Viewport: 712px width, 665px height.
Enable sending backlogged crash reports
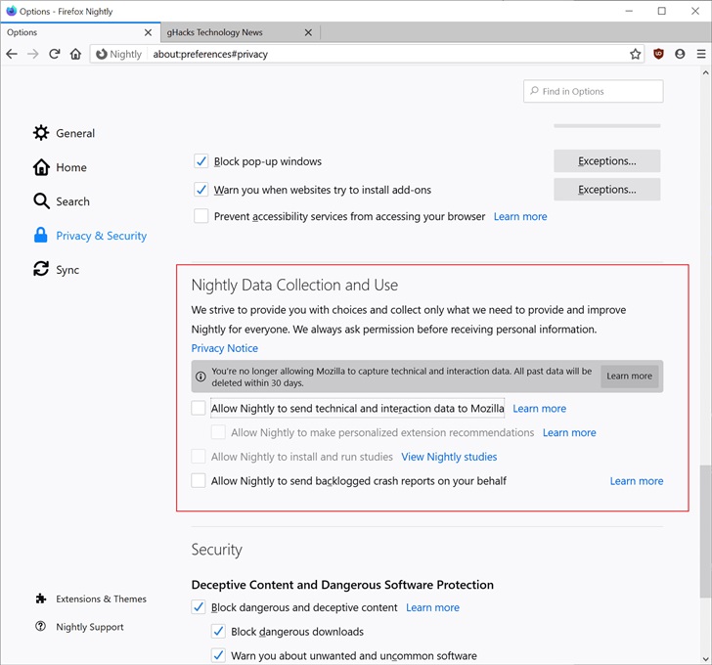[x=199, y=480]
